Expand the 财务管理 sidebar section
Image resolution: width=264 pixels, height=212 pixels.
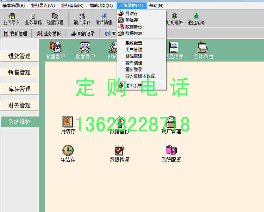(19, 105)
